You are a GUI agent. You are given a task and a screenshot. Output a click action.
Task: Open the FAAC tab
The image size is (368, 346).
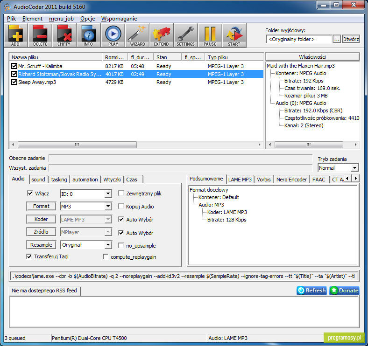coord(318,180)
